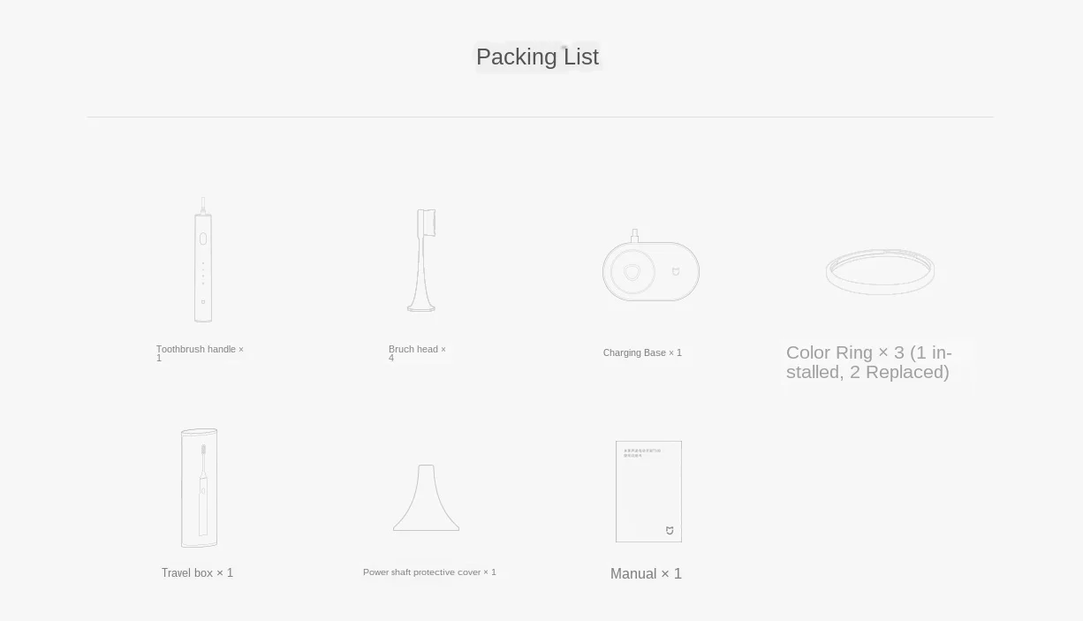Select the 'Charging Base × 1' caption

pyautogui.click(x=642, y=352)
